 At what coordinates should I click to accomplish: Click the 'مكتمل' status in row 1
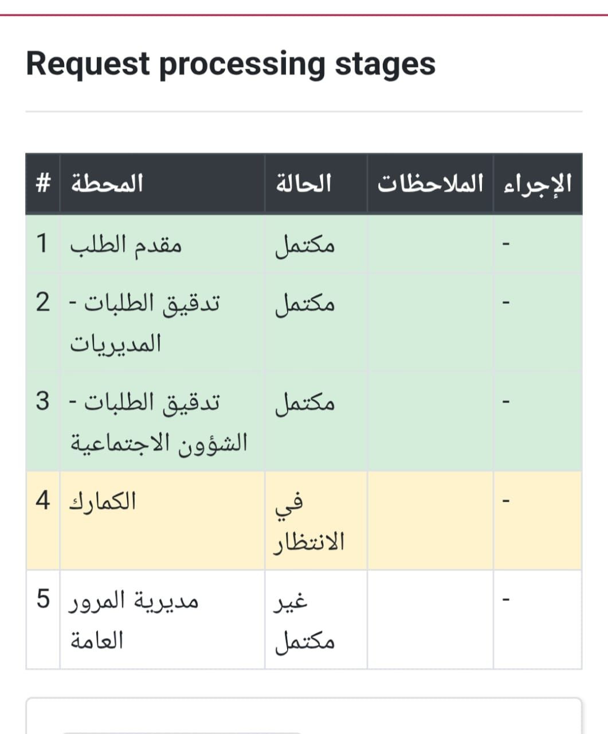click(305, 245)
